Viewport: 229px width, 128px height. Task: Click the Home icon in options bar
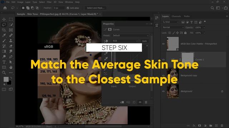click(5, 8)
